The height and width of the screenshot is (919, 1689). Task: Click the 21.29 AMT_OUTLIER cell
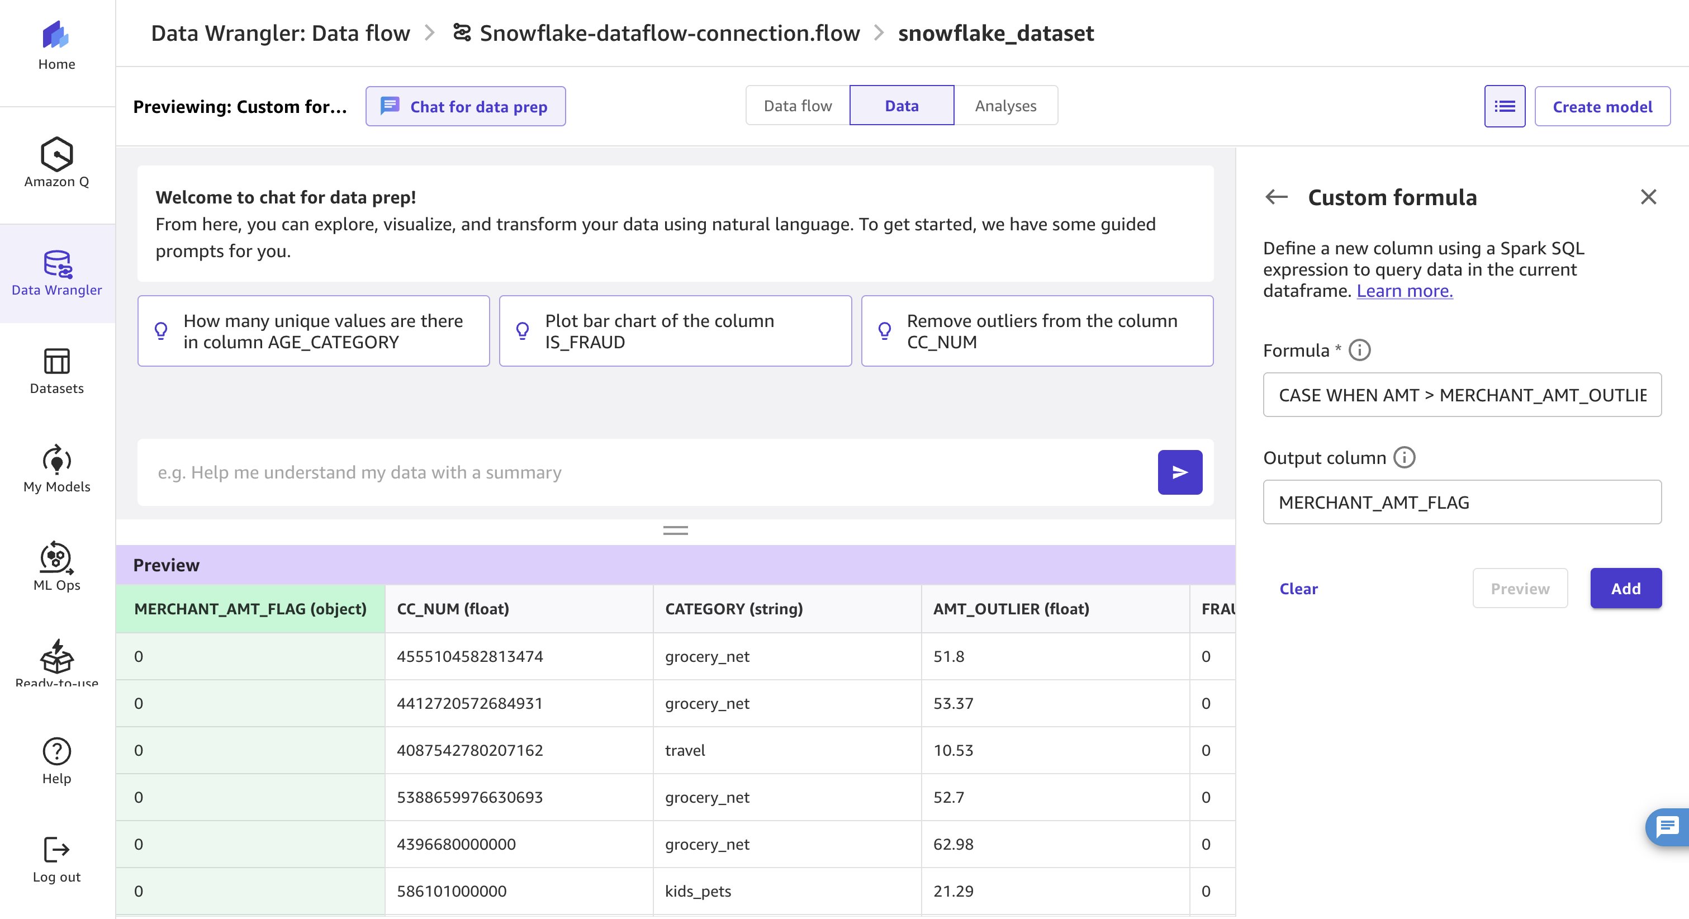pyautogui.click(x=1055, y=891)
